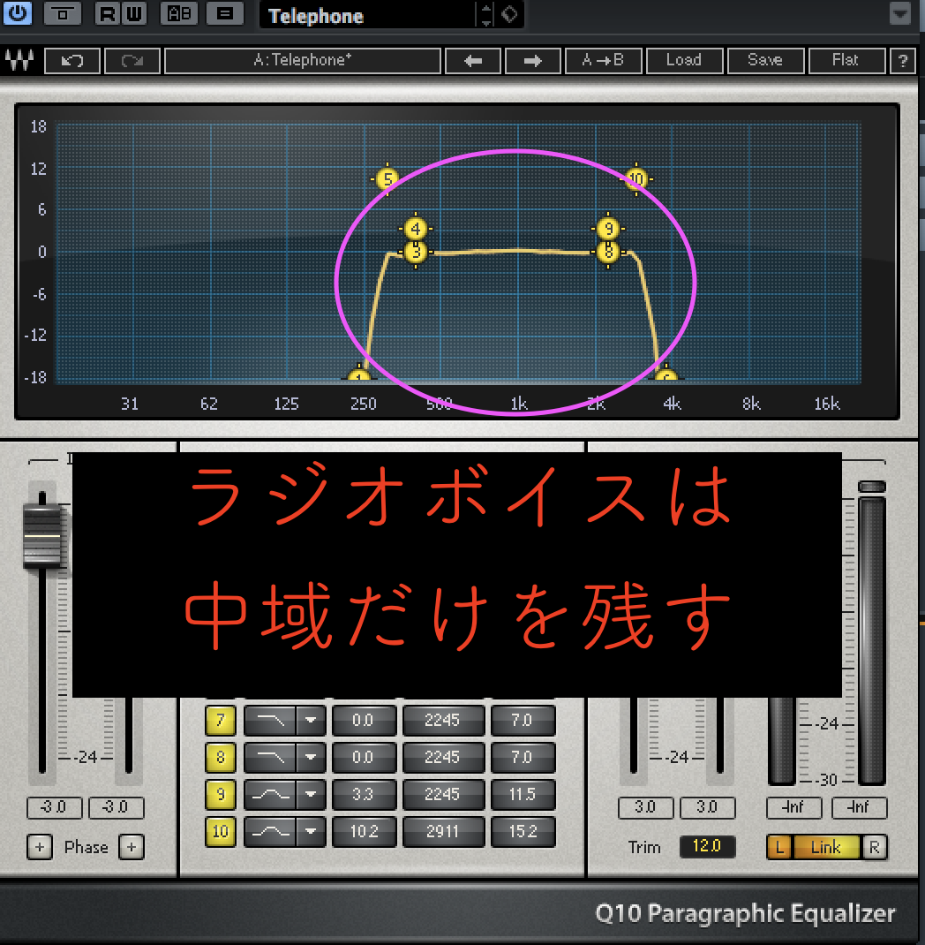Redo the EQ change
Image resolution: width=925 pixels, height=945 pixels.
click(x=132, y=61)
